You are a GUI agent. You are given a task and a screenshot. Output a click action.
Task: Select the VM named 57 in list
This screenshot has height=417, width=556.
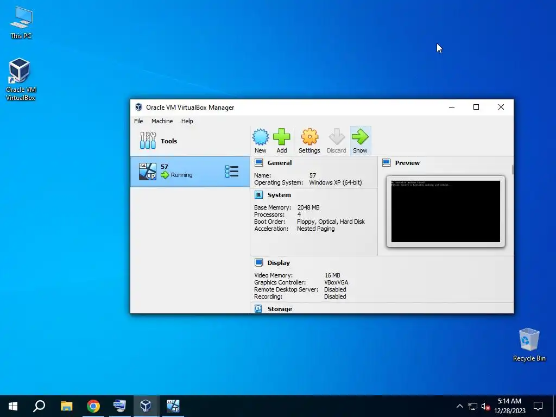[x=190, y=172]
